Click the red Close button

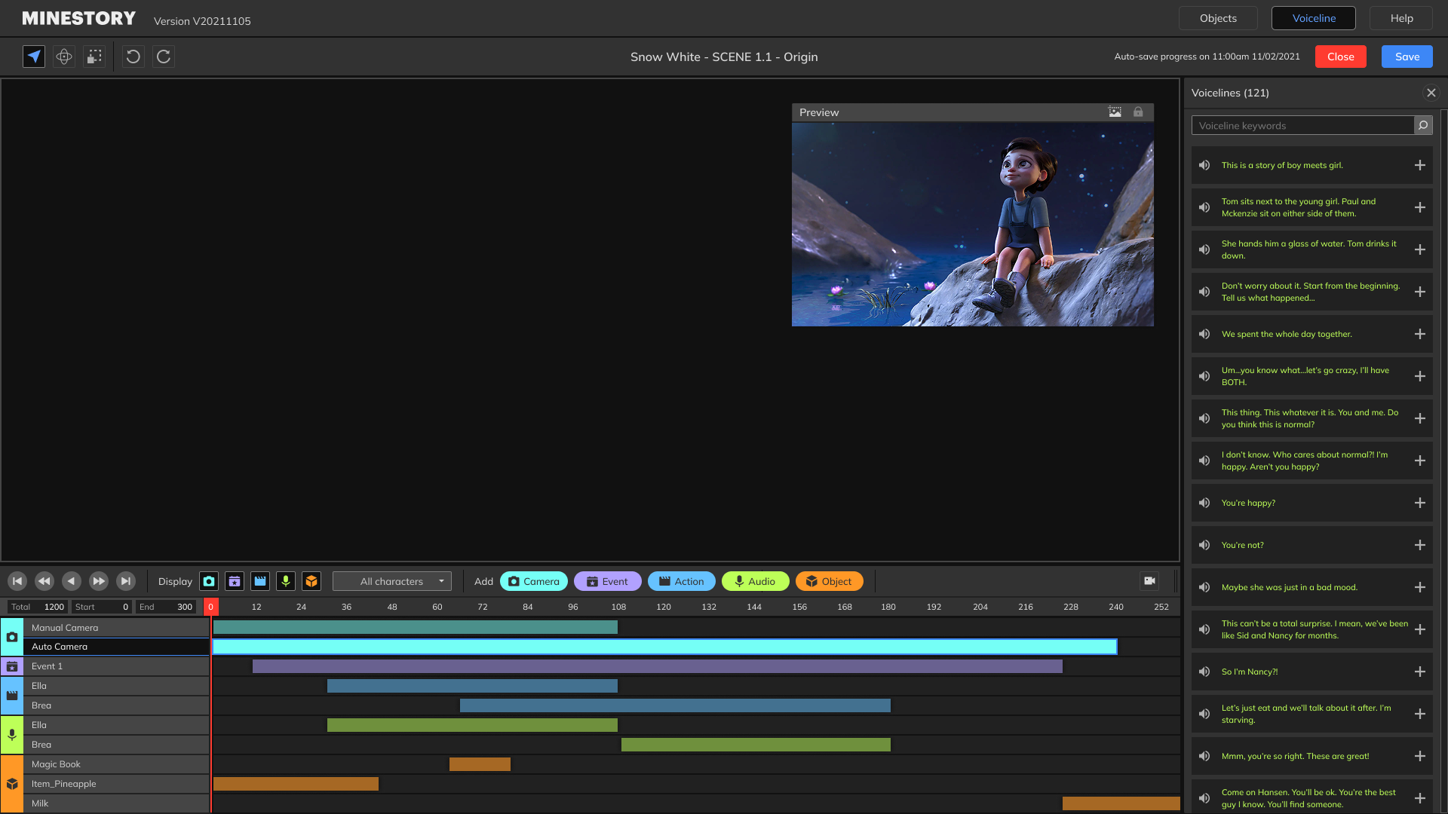pos(1340,57)
